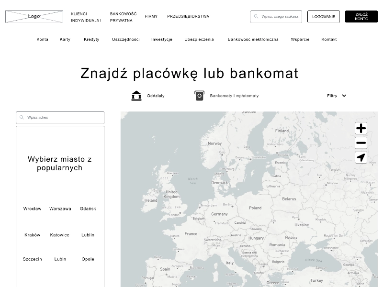Click the map zoom in plus icon
The width and height of the screenshot is (383, 287).
tap(361, 128)
